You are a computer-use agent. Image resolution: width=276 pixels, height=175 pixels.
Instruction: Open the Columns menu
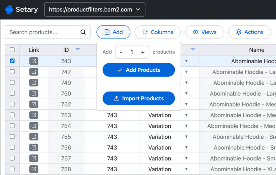(x=157, y=32)
